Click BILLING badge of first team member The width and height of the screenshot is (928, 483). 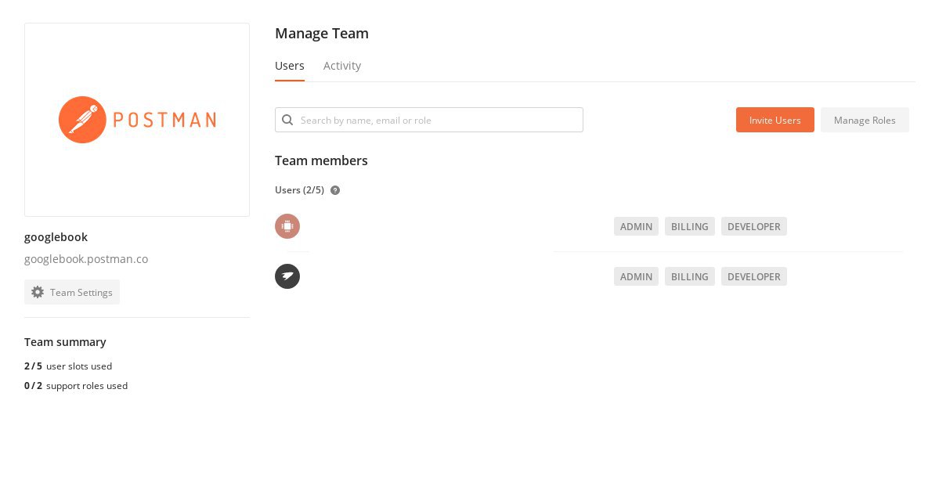coord(689,227)
